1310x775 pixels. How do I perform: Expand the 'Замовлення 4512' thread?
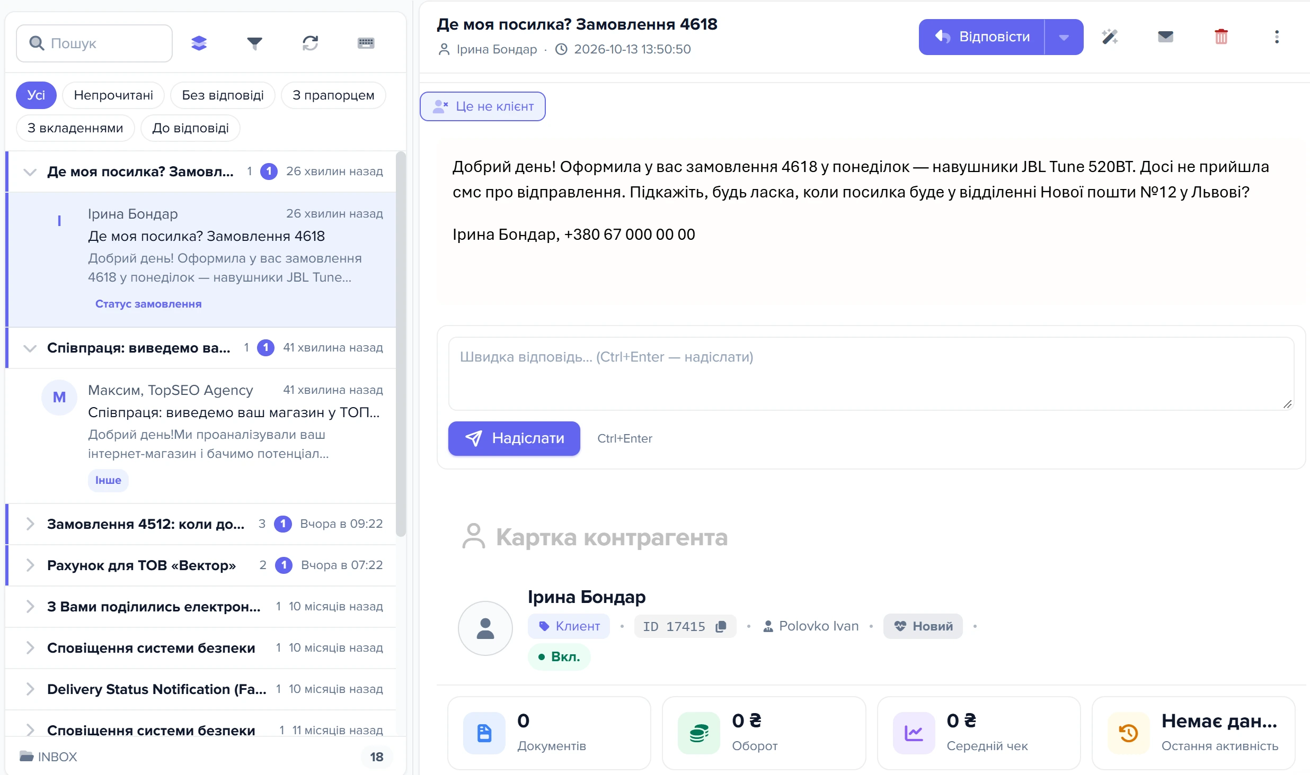30,524
